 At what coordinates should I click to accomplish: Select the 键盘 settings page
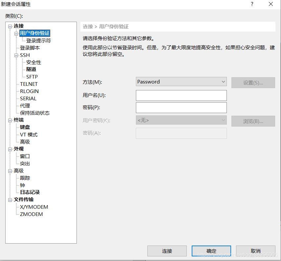click(25, 127)
